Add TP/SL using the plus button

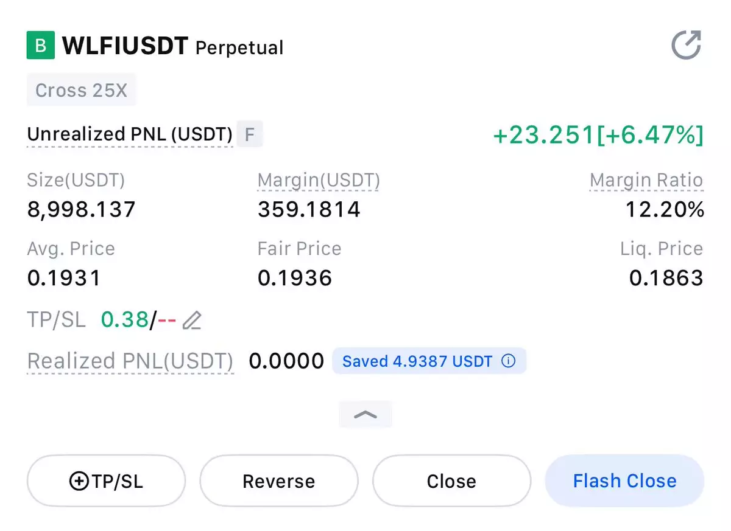106,481
